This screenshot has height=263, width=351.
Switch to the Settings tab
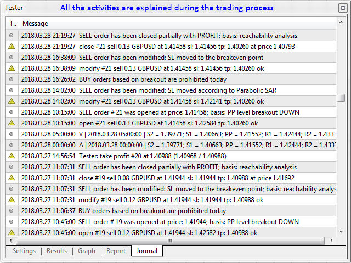click(24, 251)
